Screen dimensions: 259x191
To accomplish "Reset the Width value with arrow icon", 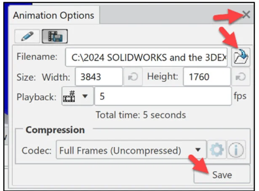I will pyautogui.click(x=133, y=77).
